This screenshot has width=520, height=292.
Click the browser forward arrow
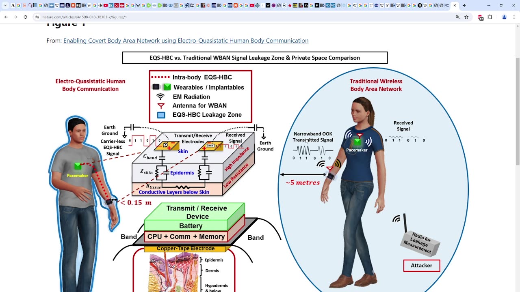pos(15,17)
